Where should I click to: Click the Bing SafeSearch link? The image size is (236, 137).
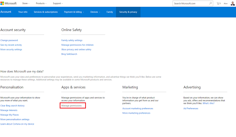[x=69, y=54]
